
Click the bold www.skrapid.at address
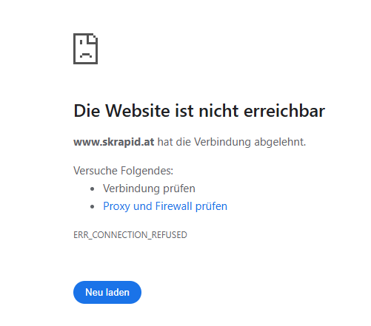(114, 142)
